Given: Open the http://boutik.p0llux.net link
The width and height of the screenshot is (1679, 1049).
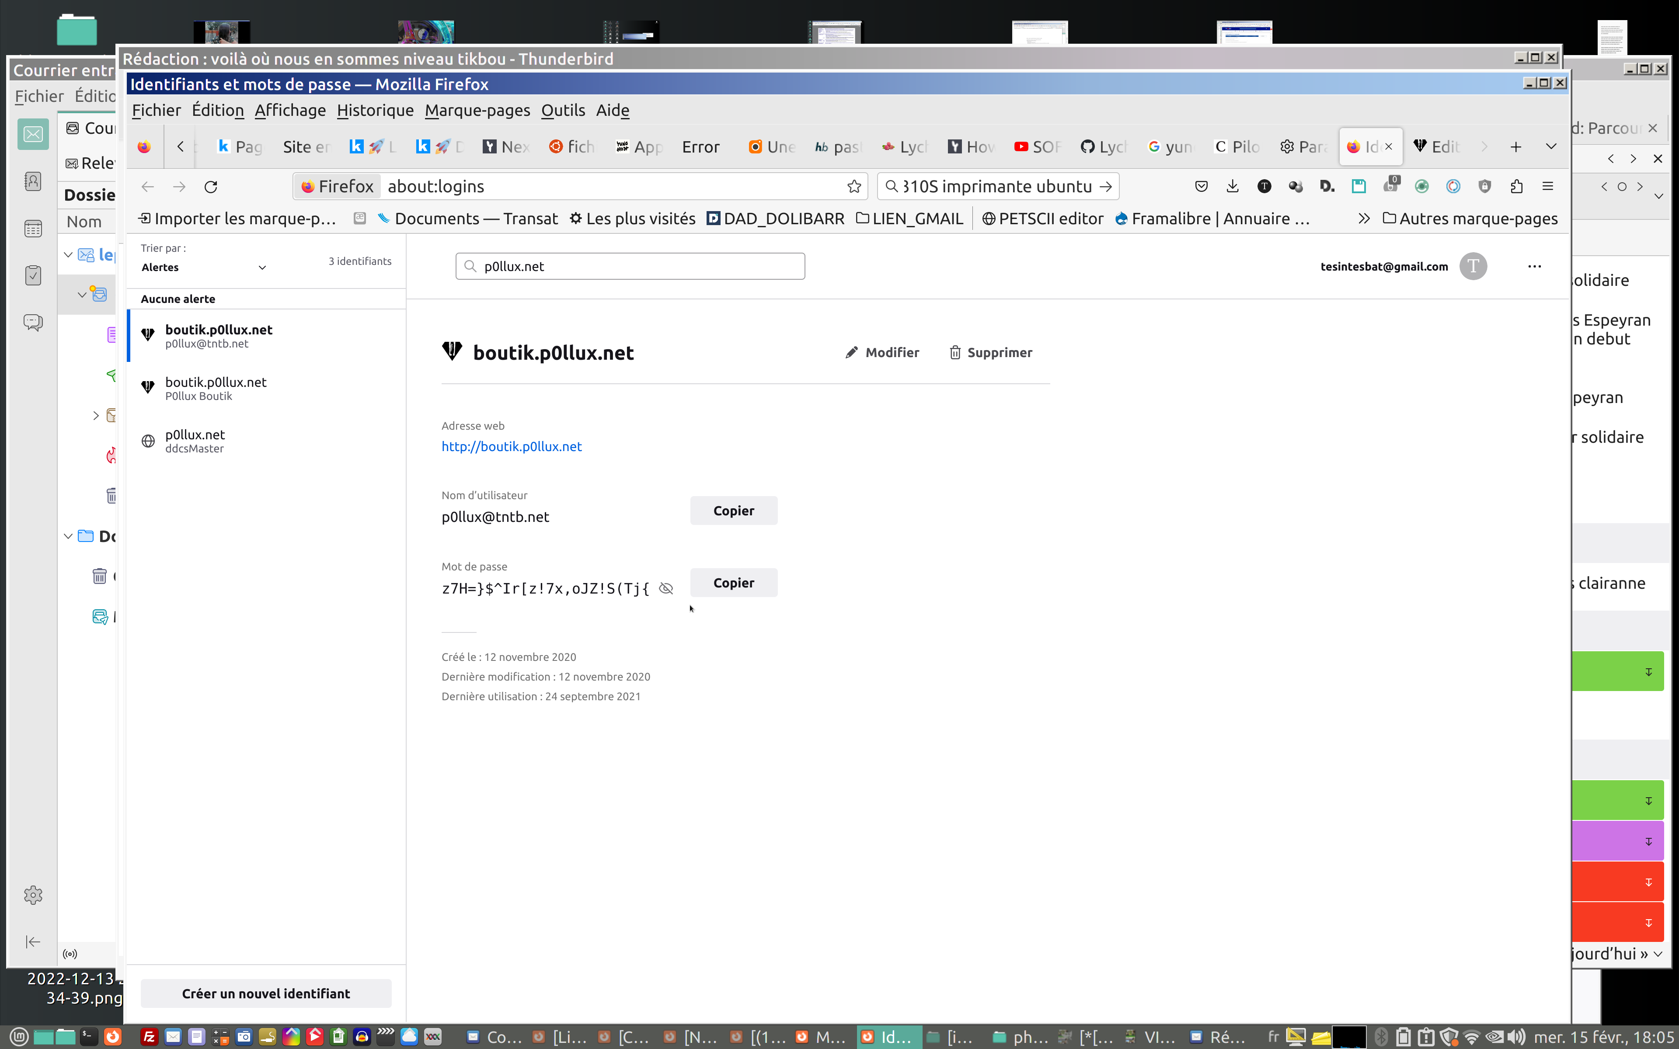Looking at the screenshot, I should point(511,446).
